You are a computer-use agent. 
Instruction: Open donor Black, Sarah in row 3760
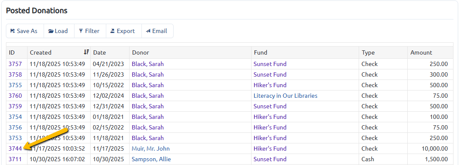click(147, 96)
